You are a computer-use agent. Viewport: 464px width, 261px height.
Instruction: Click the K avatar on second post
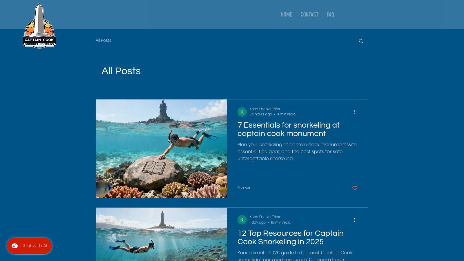pyautogui.click(x=242, y=220)
